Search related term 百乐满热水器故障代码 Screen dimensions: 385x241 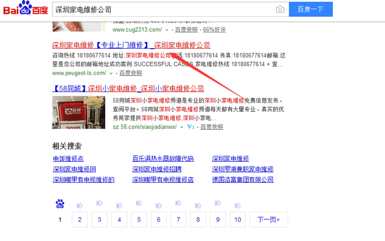click(163, 159)
